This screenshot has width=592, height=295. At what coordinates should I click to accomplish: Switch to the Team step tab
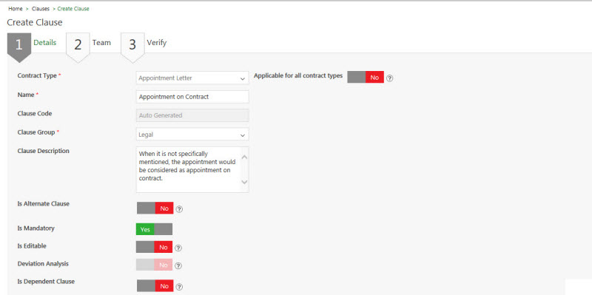coord(101,43)
